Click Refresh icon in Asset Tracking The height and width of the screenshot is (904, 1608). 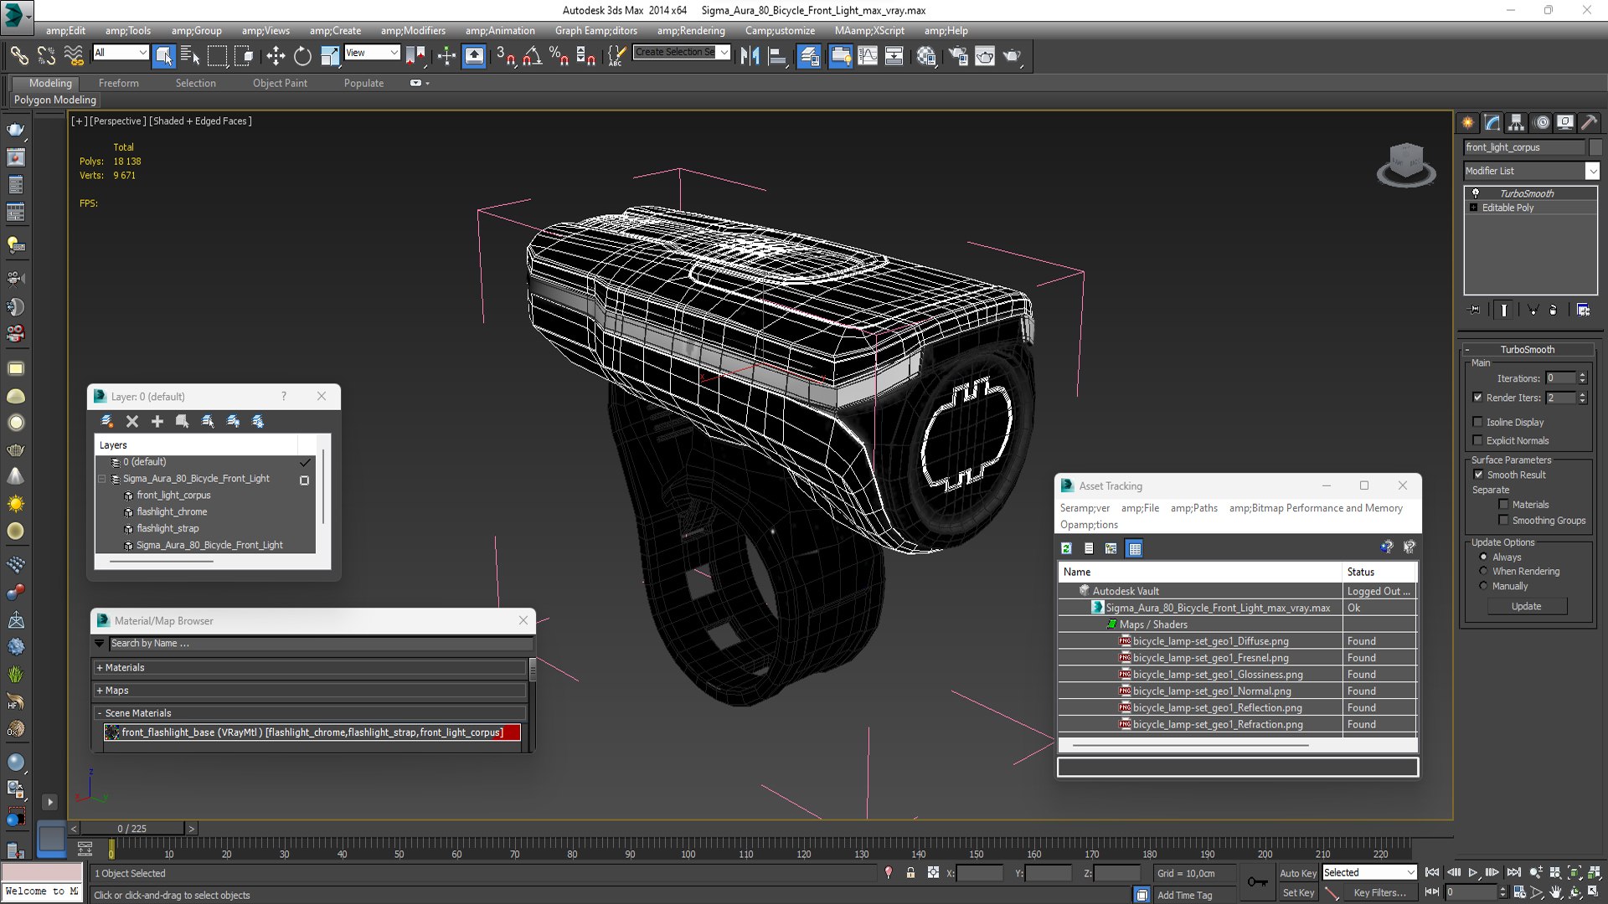click(x=1066, y=548)
